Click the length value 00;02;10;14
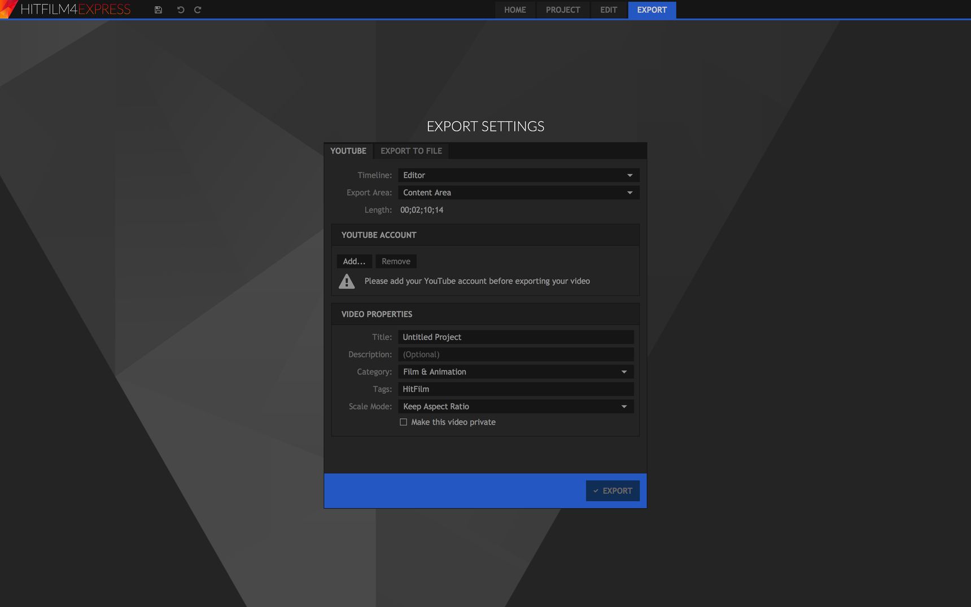The height and width of the screenshot is (607, 971). point(422,210)
